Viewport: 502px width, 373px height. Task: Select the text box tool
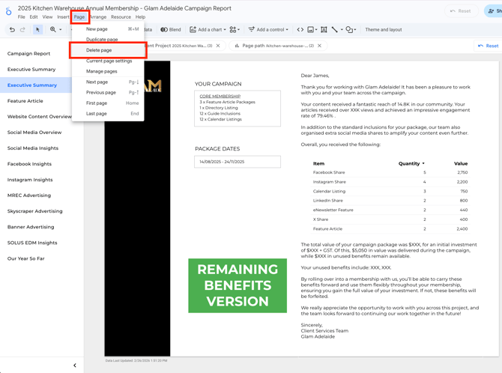(x=324, y=30)
